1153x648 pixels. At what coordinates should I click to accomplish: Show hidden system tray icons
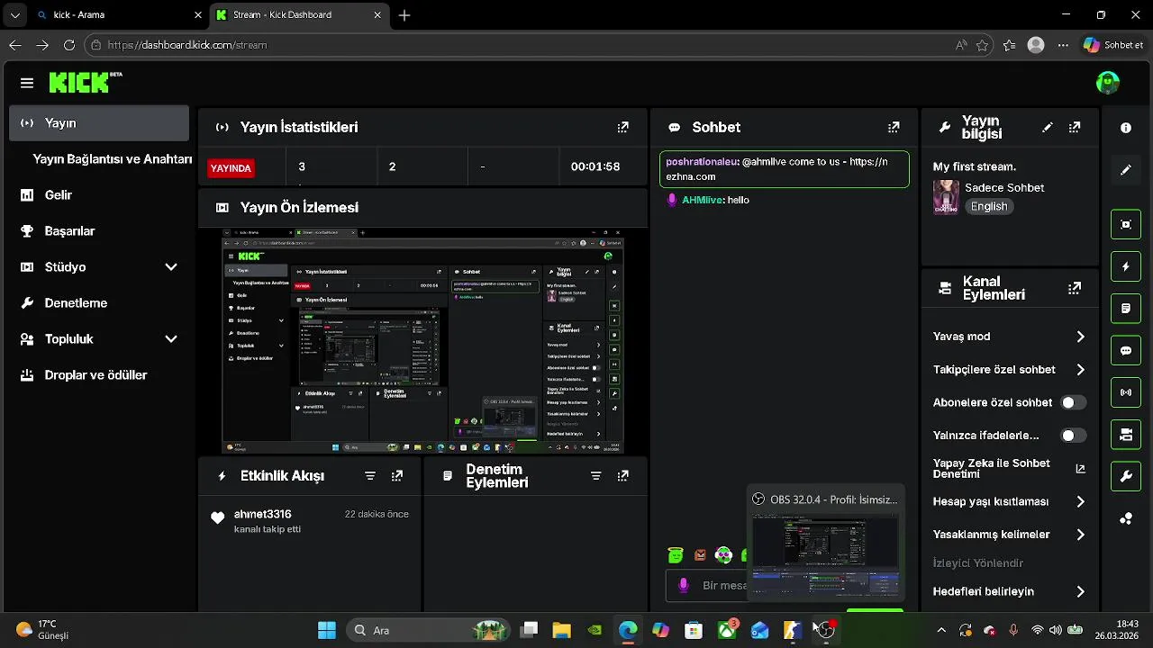[941, 630]
